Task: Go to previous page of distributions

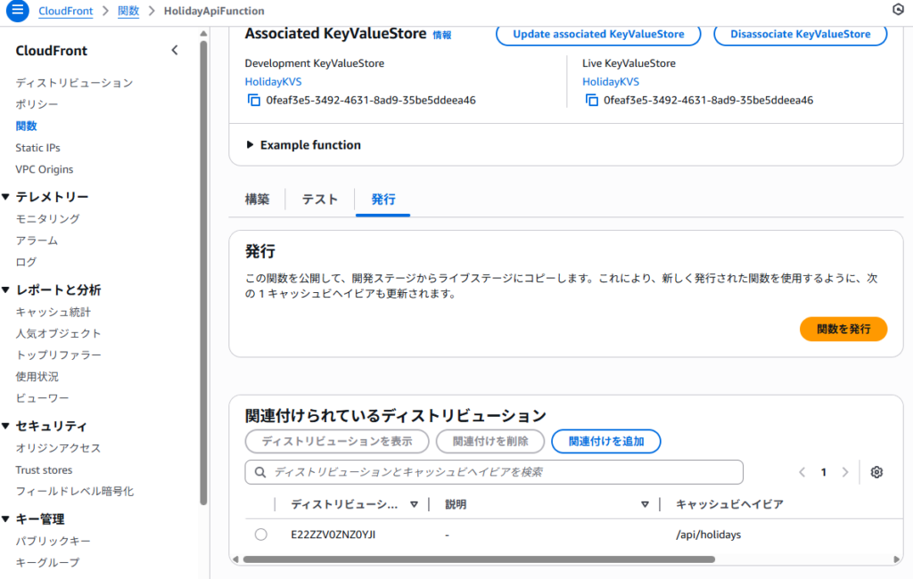Action: click(x=802, y=472)
